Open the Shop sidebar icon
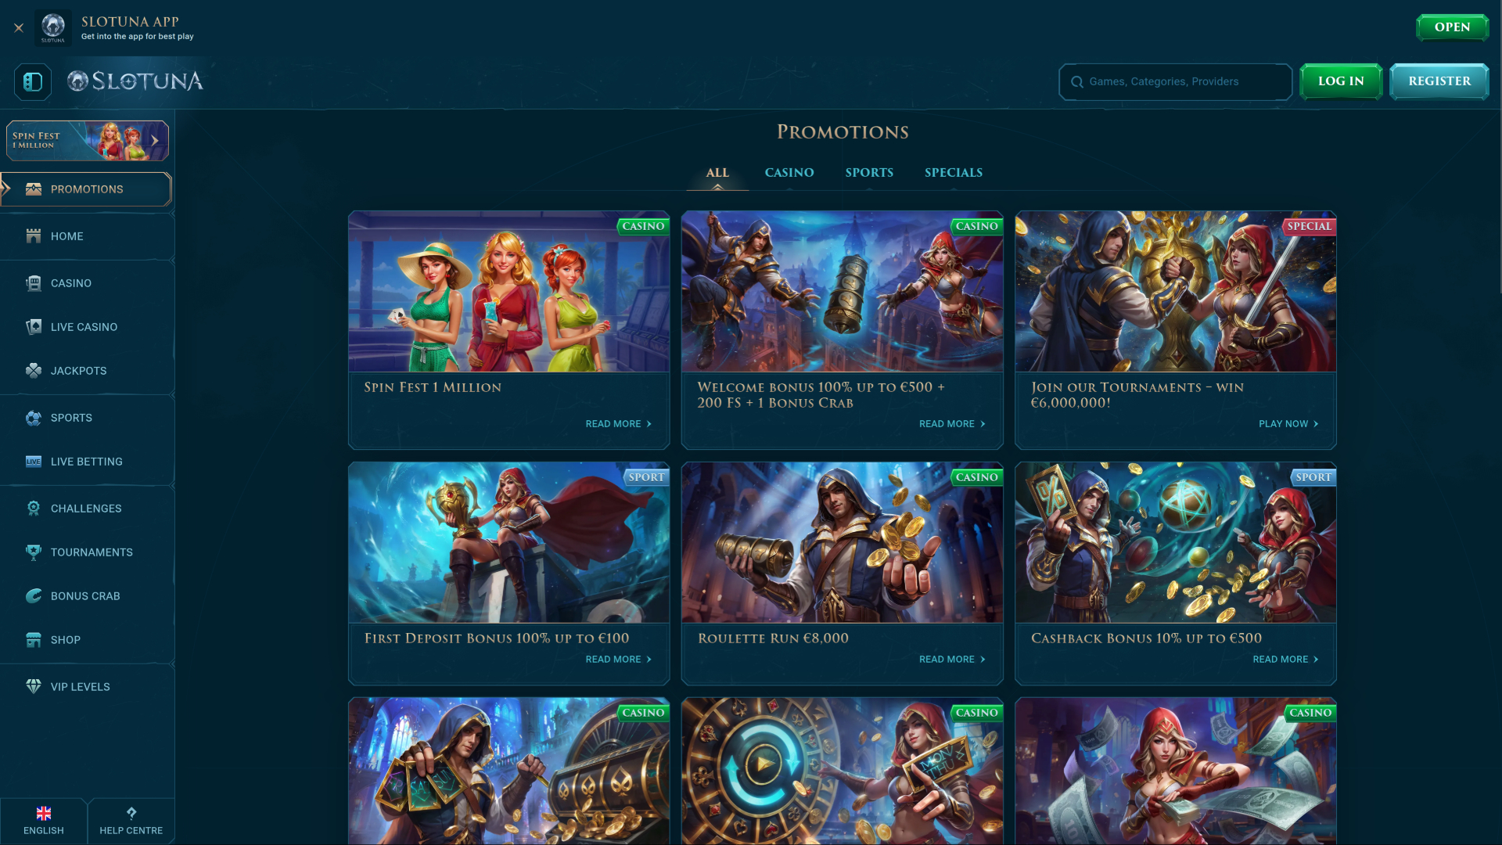 coord(33,639)
